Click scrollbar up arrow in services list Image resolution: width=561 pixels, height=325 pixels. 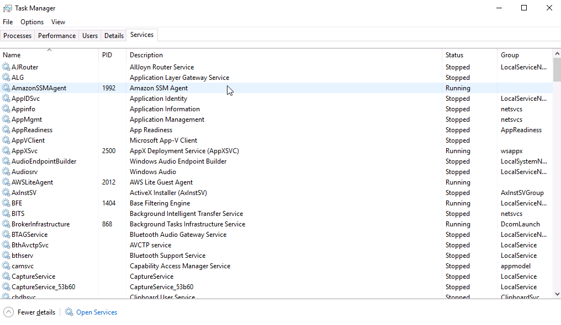(x=557, y=53)
